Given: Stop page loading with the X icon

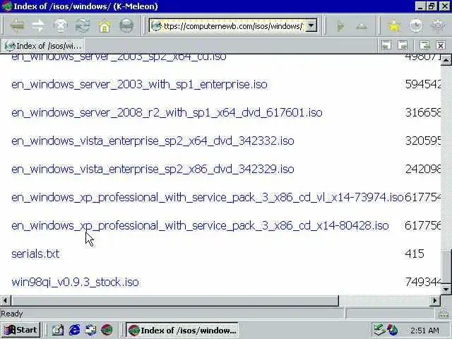Looking at the screenshot, I should (61, 26).
